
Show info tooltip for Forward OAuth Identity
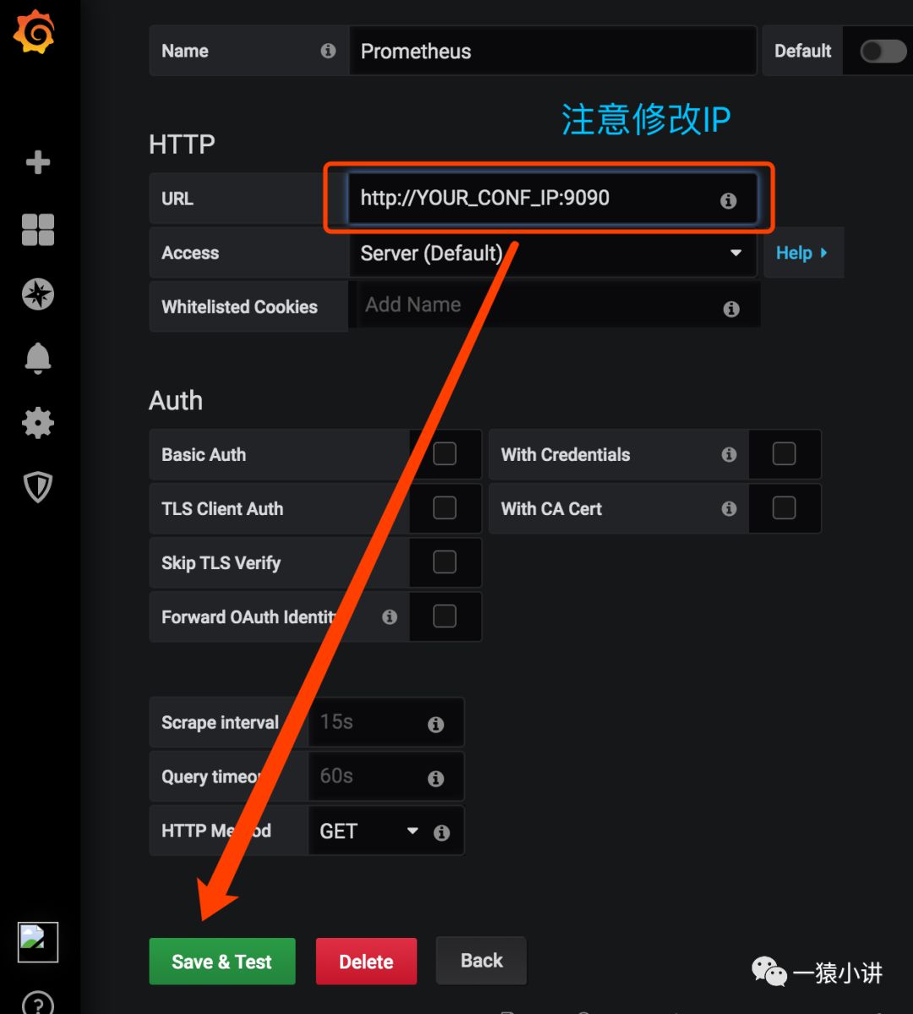click(x=389, y=617)
